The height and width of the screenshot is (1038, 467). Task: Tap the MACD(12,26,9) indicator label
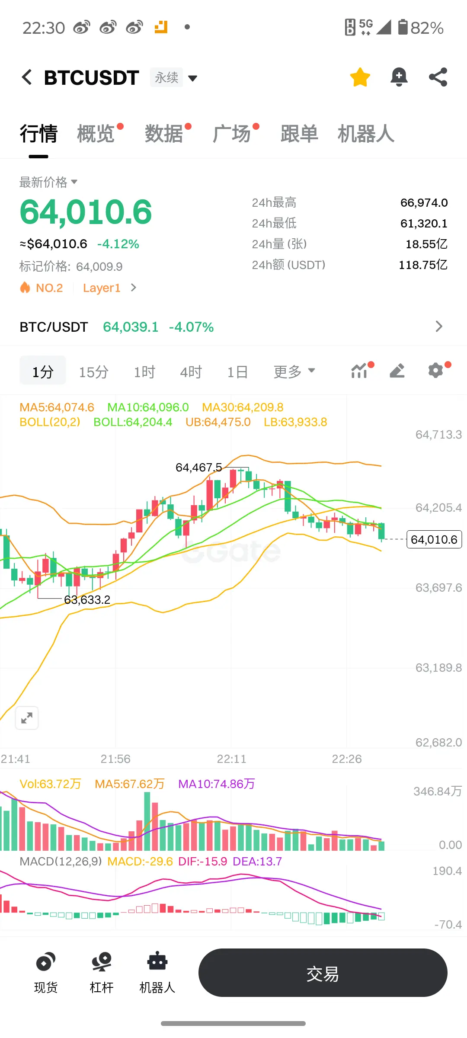tap(61, 862)
